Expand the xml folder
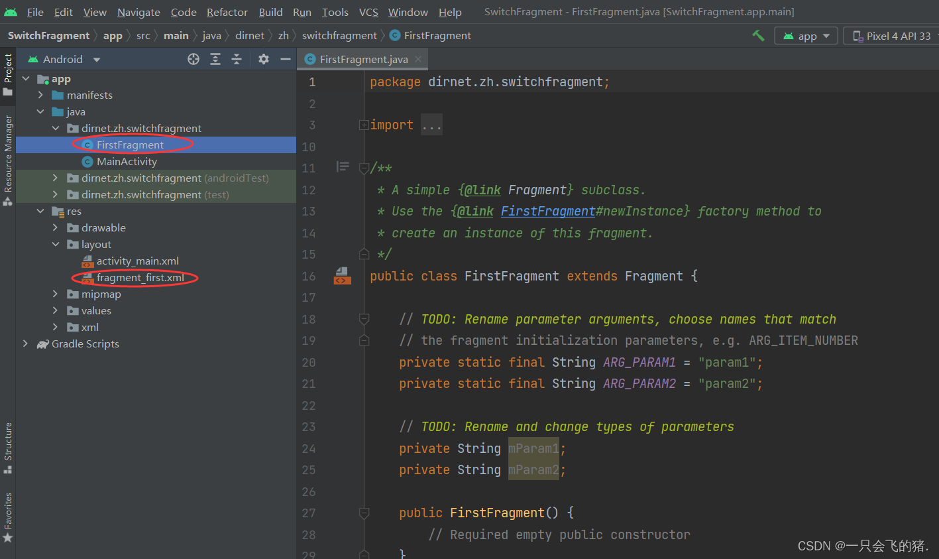 pyautogui.click(x=56, y=327)
